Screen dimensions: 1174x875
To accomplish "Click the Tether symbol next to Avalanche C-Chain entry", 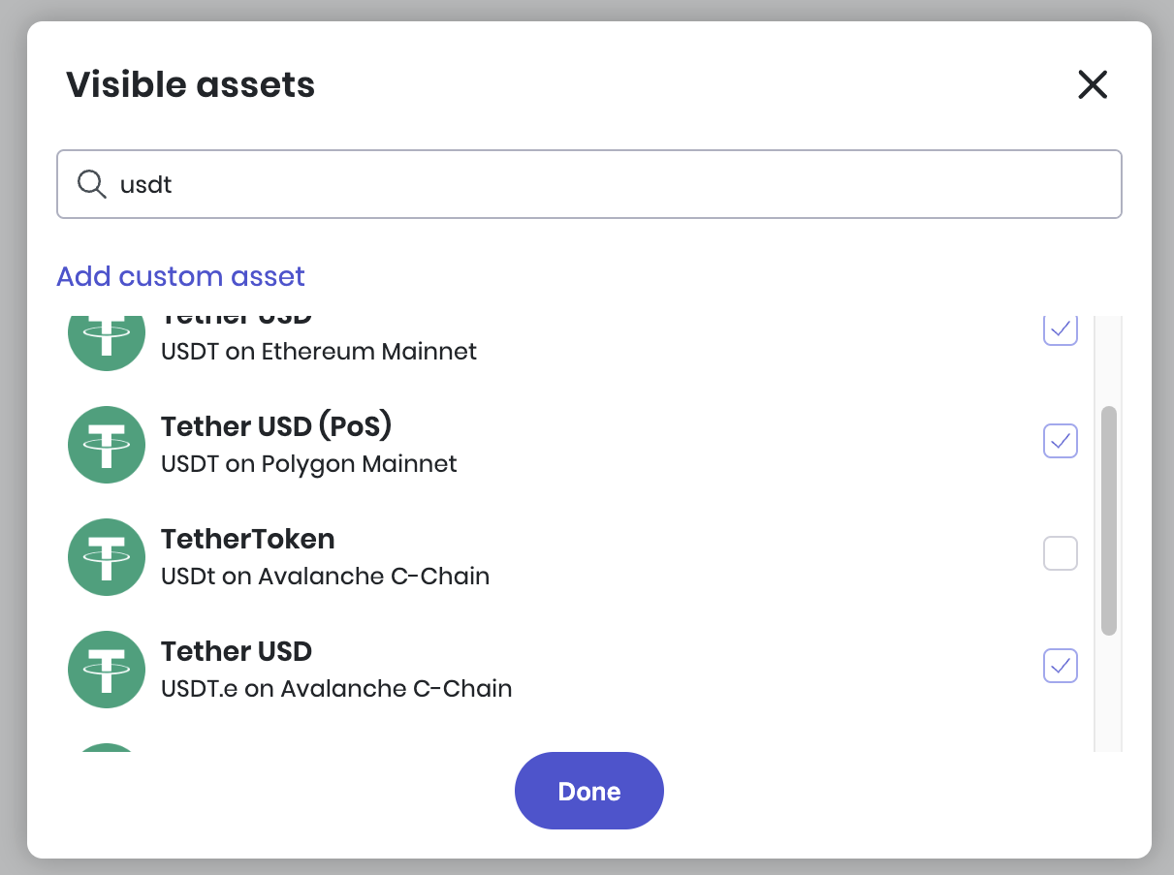I will [x=106, y=557].
